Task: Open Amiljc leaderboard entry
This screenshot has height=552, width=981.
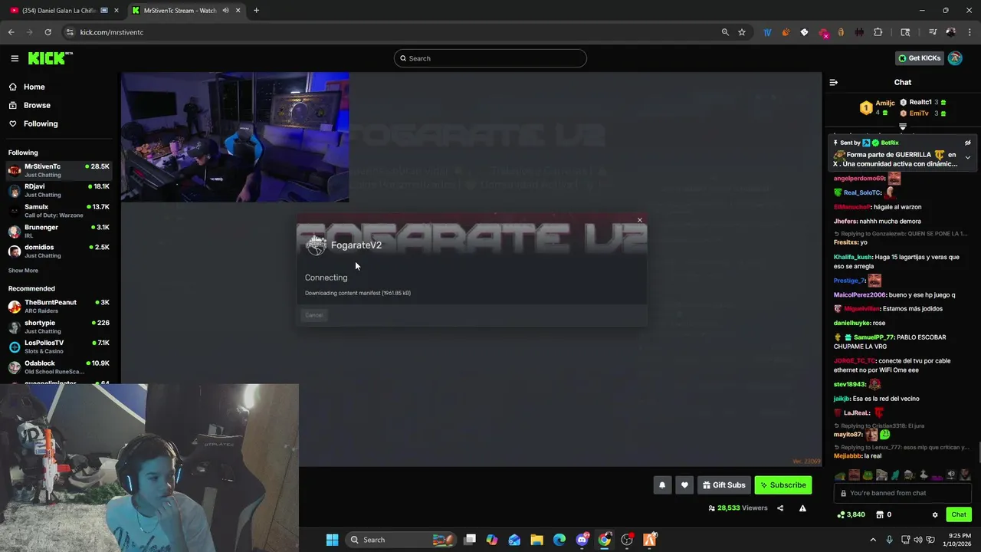Action: click(878, 107)
